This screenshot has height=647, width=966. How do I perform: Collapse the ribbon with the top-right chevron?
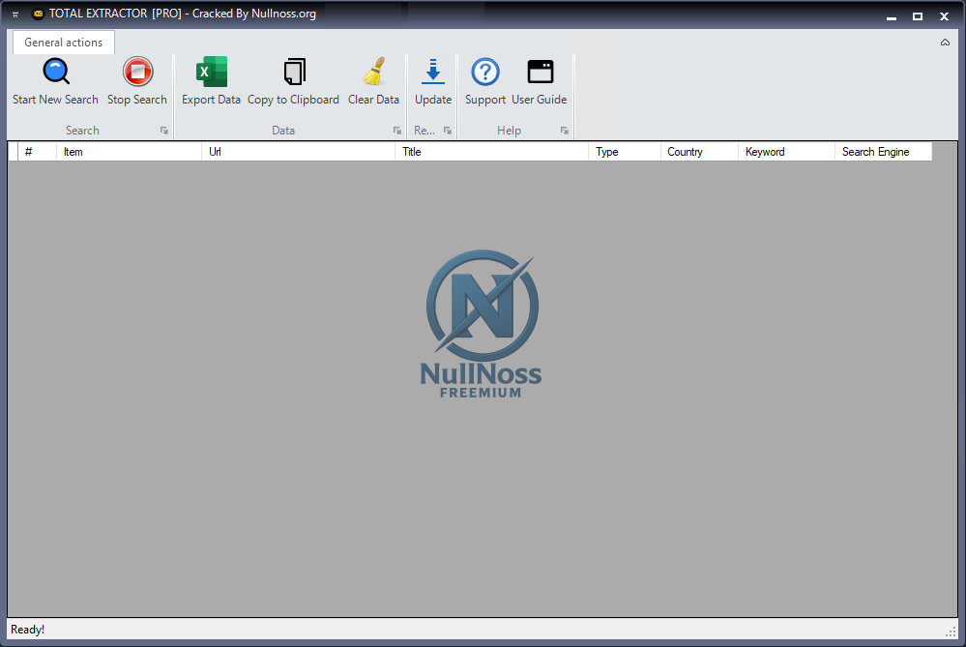(x=945, y=42)
